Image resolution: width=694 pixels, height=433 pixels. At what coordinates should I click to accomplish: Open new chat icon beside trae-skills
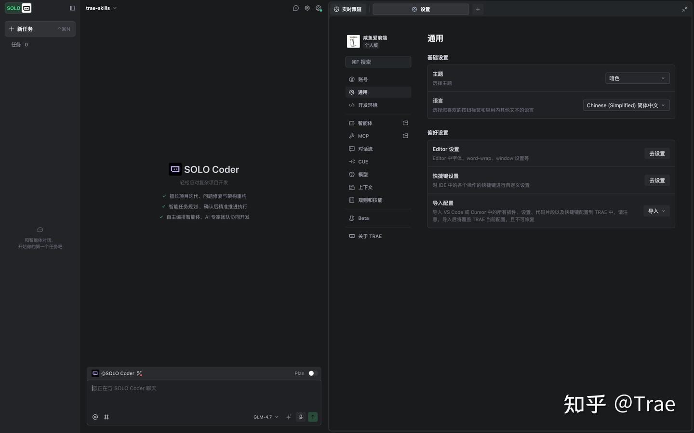pyautogui.click(x=296, y=8)
